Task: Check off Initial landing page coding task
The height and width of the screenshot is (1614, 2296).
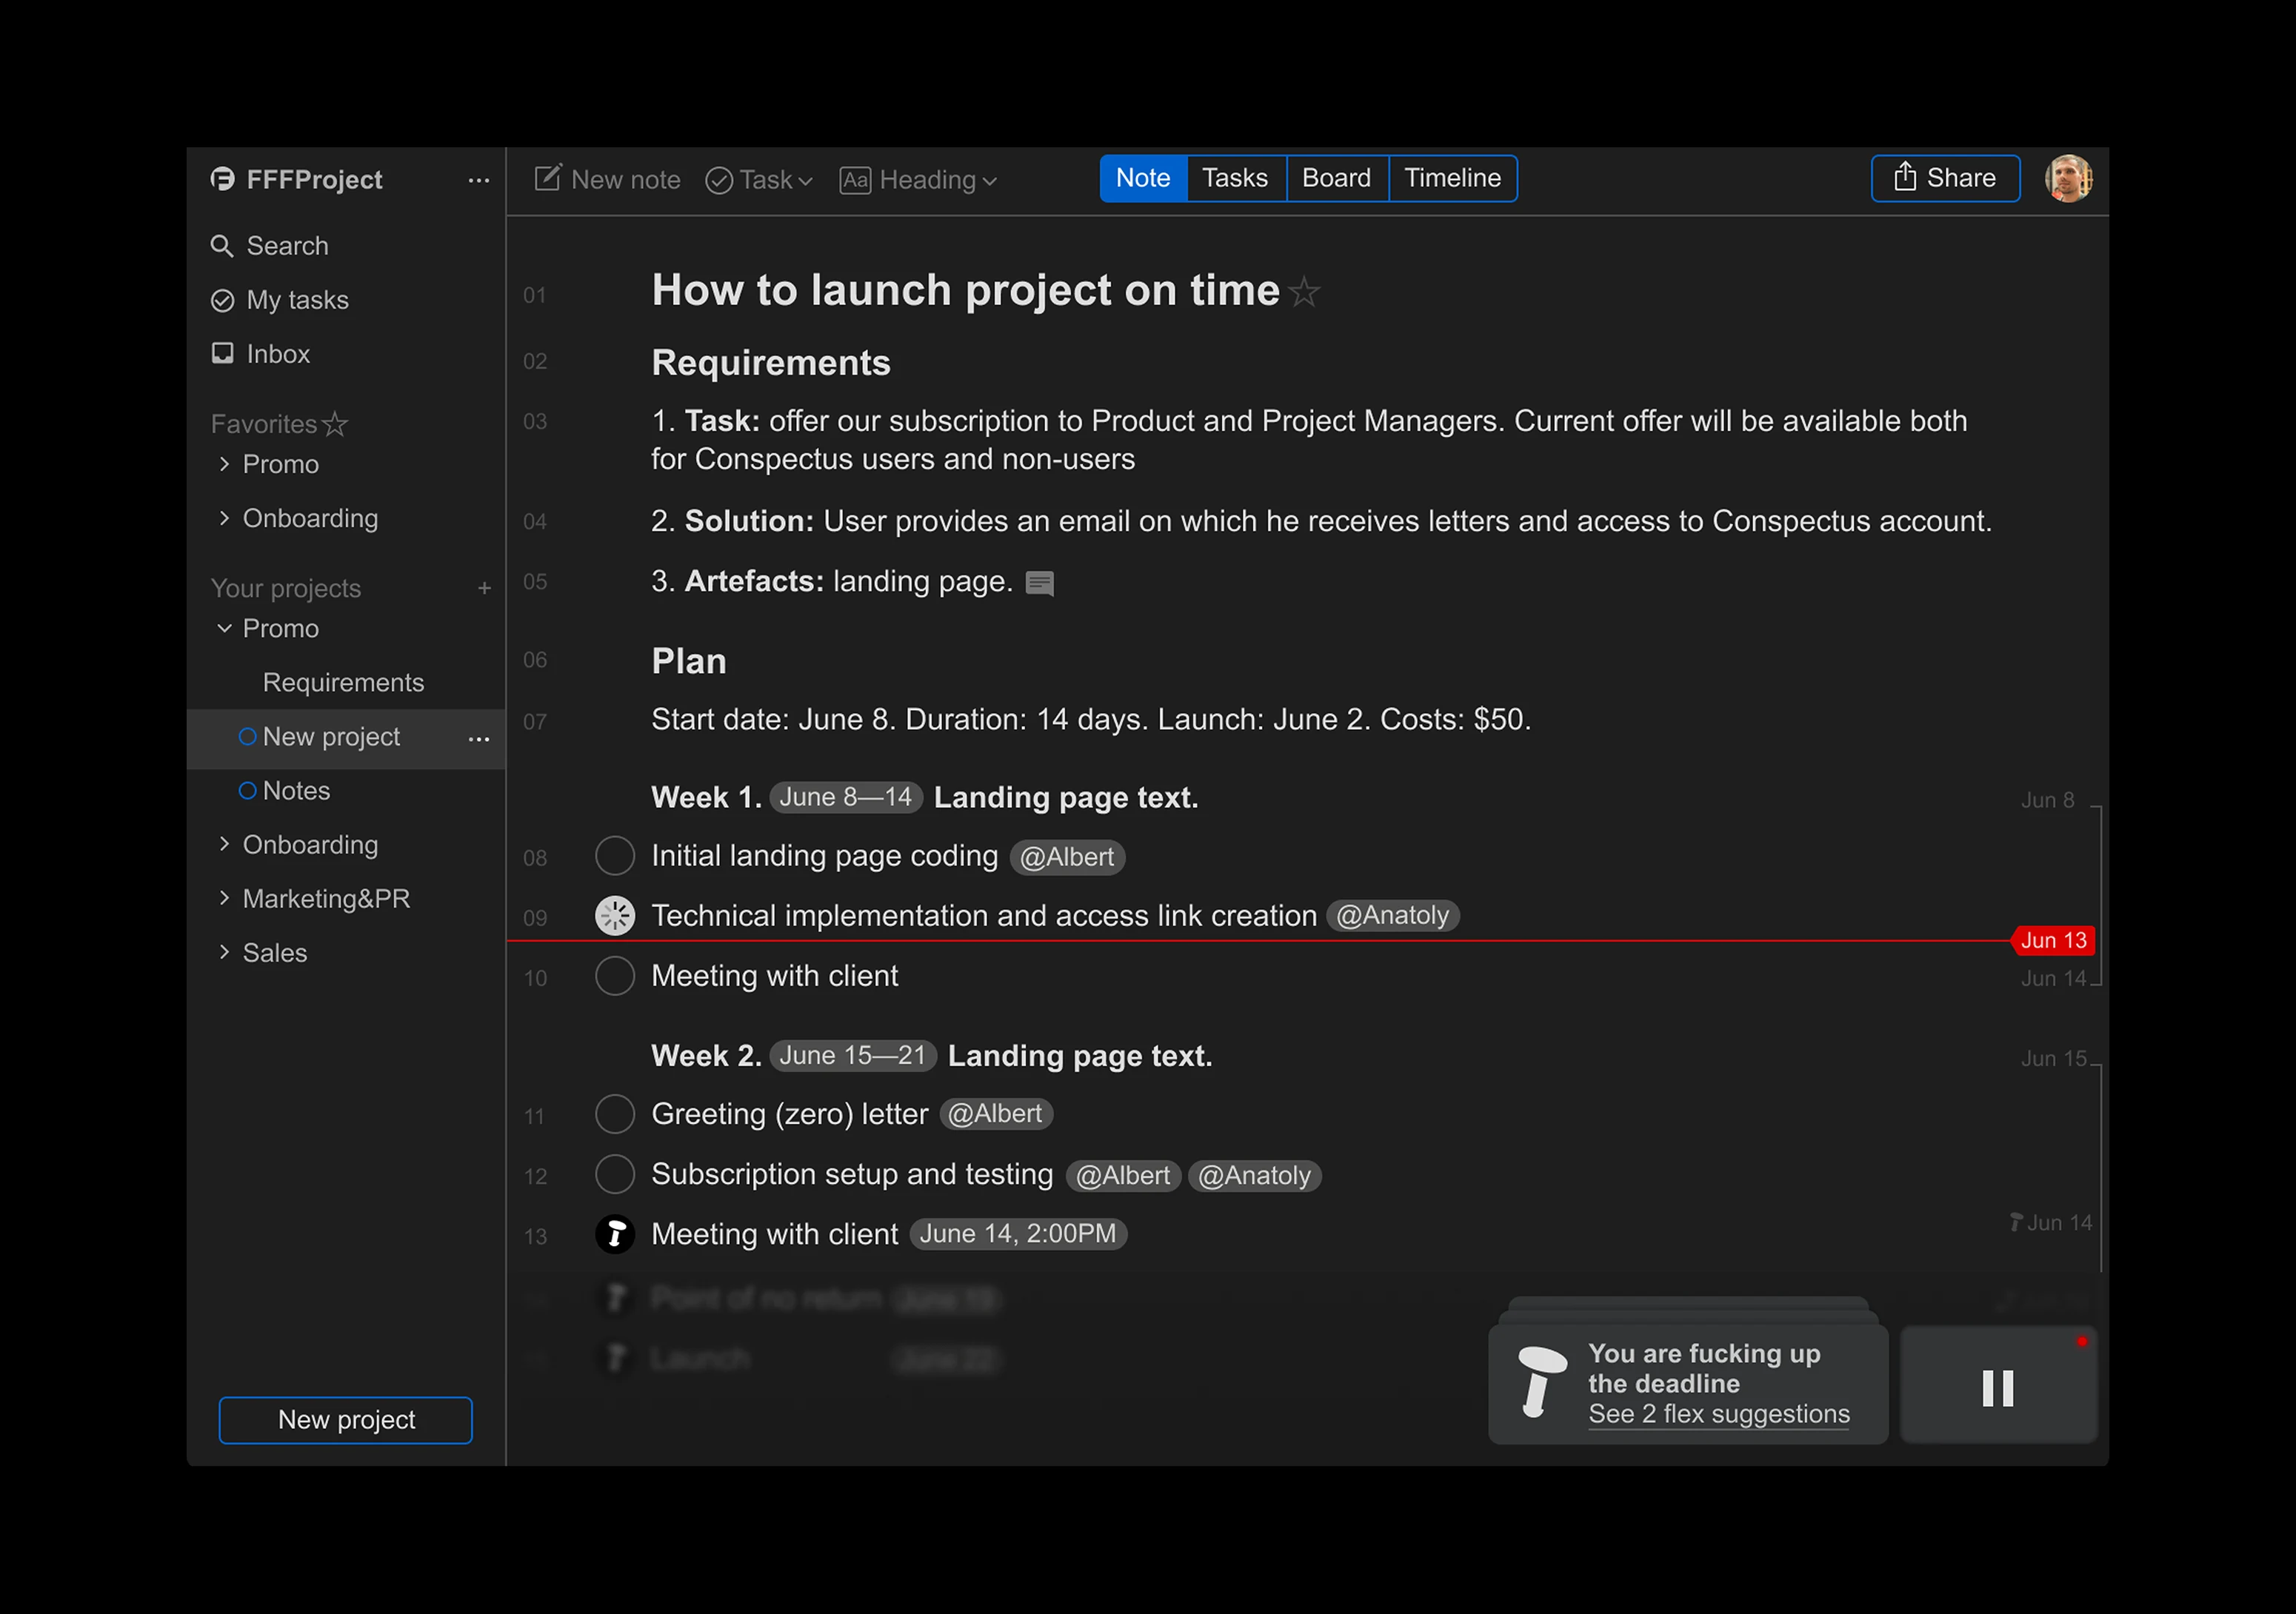Action: click(614, 857)
